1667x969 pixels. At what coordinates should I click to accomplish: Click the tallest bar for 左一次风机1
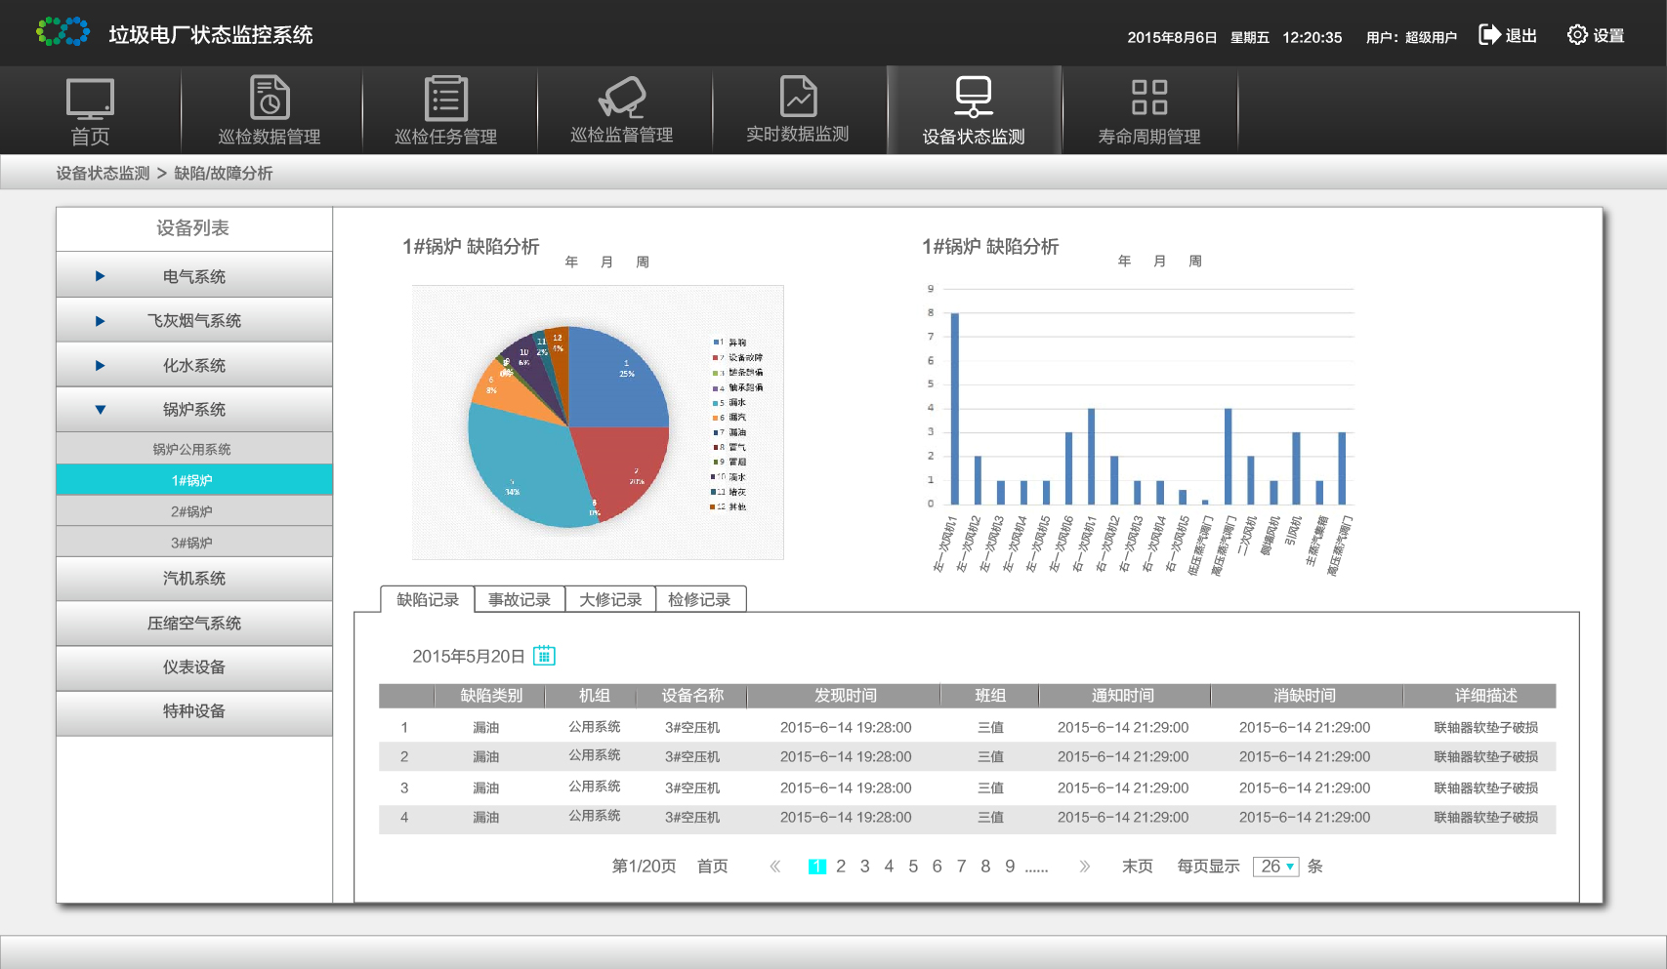(954, 408)
